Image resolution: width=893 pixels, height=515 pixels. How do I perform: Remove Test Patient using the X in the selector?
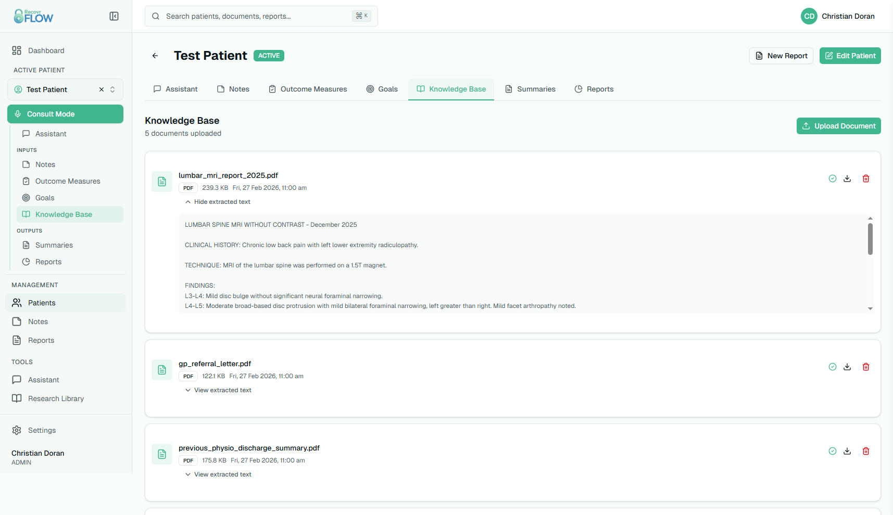coord(101,89)
